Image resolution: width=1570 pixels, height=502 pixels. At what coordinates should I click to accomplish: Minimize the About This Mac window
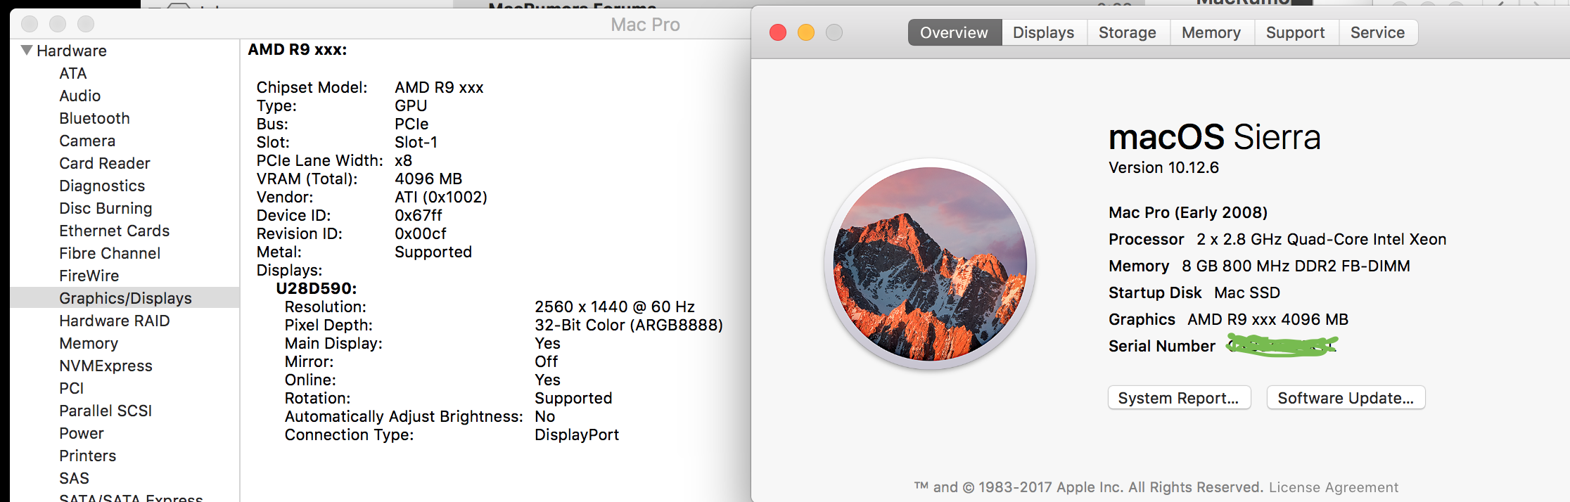click(x=806, y=32)
